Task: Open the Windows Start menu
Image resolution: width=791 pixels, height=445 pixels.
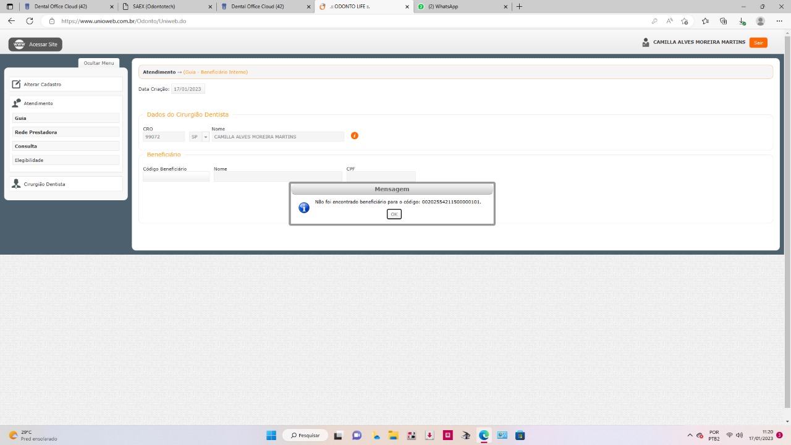Action: 271,435
